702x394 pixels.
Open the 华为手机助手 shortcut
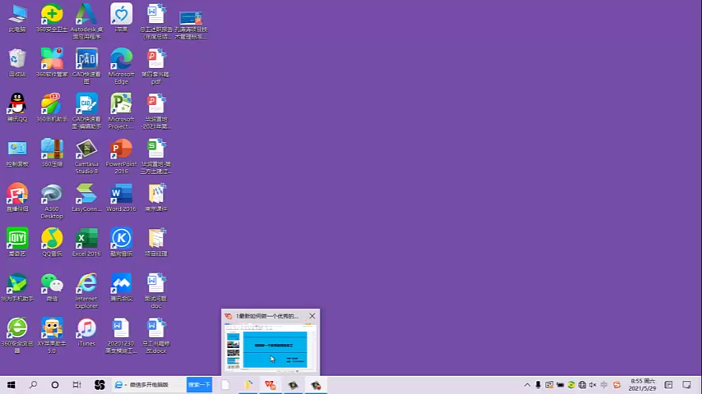17,287
